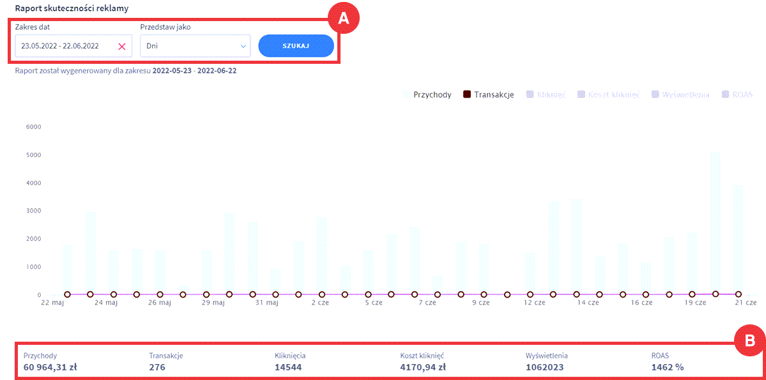Enable Kliknięć series in legend
The height and width of the screenshot is (380, 766).
tap(546, 95)
